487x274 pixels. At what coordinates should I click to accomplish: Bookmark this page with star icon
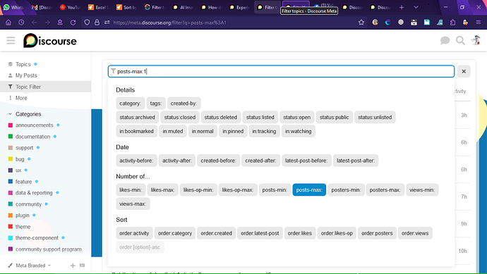(x=361, y=23)
